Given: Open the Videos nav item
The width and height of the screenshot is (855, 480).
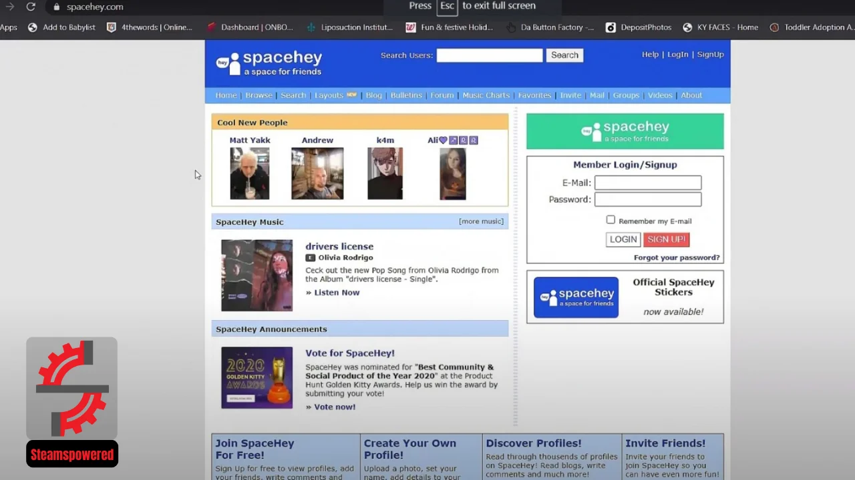Looking at the screenshot, I should 660,95.
